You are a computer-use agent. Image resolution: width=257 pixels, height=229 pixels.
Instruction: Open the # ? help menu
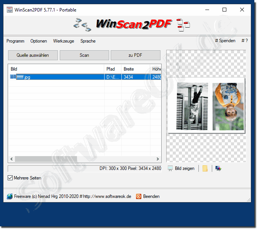[244, 41]
